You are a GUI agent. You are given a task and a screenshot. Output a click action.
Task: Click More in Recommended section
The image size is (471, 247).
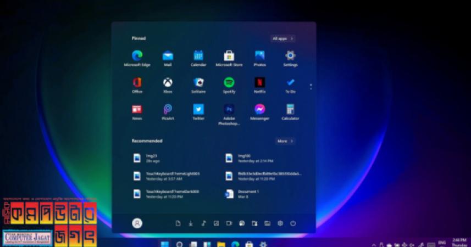click(x=285, y=141)
